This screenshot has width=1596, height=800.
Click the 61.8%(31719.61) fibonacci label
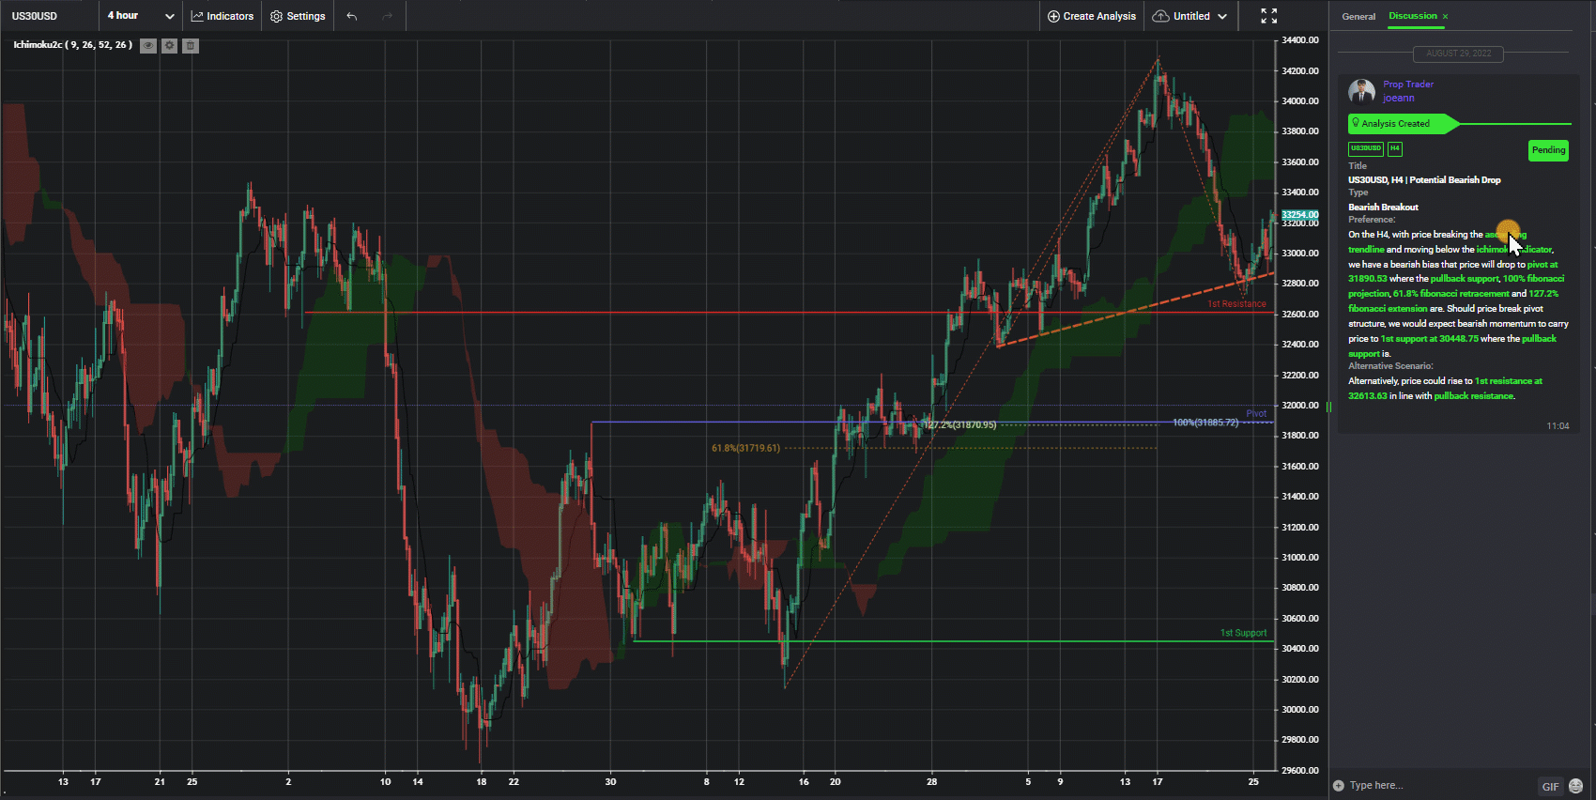(x=745, y=448)
